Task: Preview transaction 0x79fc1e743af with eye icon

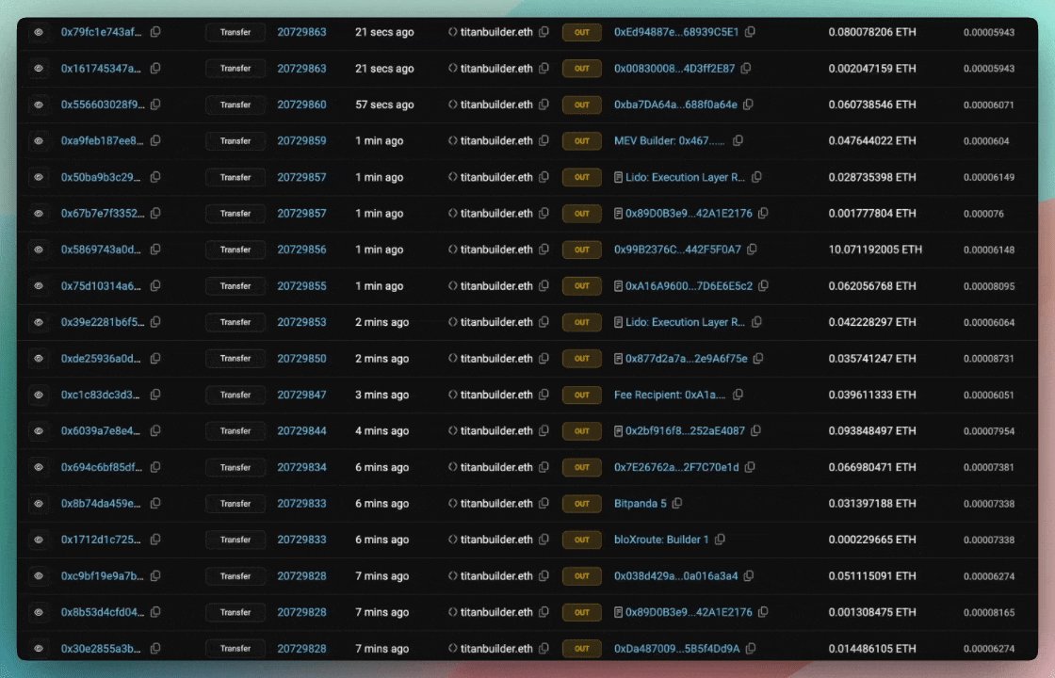Action: (39, 32)
